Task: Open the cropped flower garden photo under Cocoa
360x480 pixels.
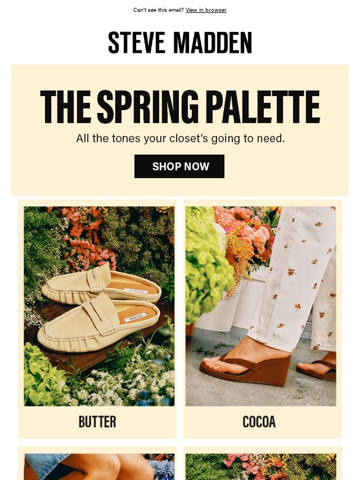Action: pyautogui.click(x=261, y=467)
